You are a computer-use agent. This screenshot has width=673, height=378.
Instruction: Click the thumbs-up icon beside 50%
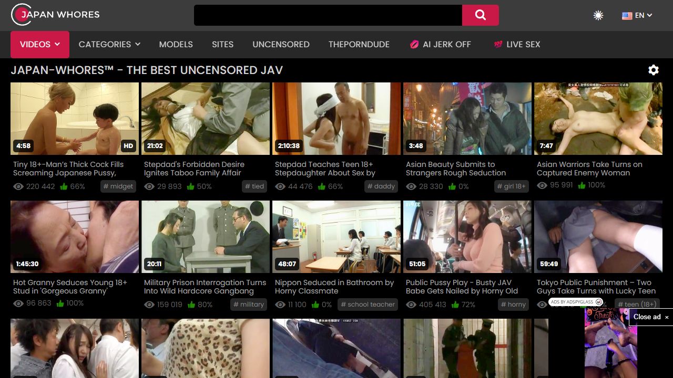pos(191,186)
